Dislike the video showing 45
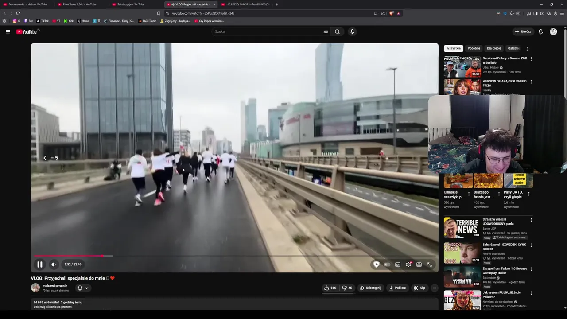The width and height of the screenshot is (567, 319). (347, 288)
